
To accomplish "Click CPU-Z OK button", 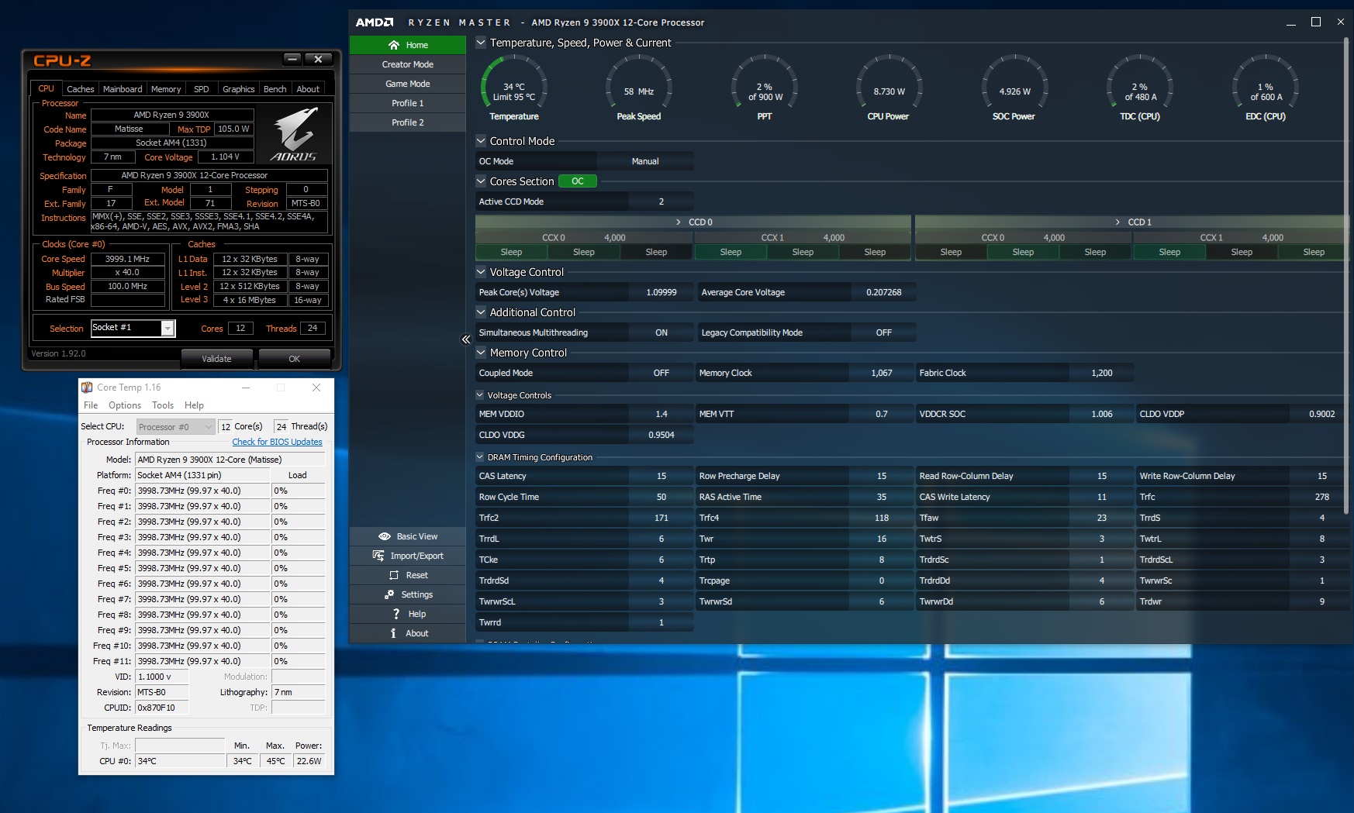I will tap(295, 359).
